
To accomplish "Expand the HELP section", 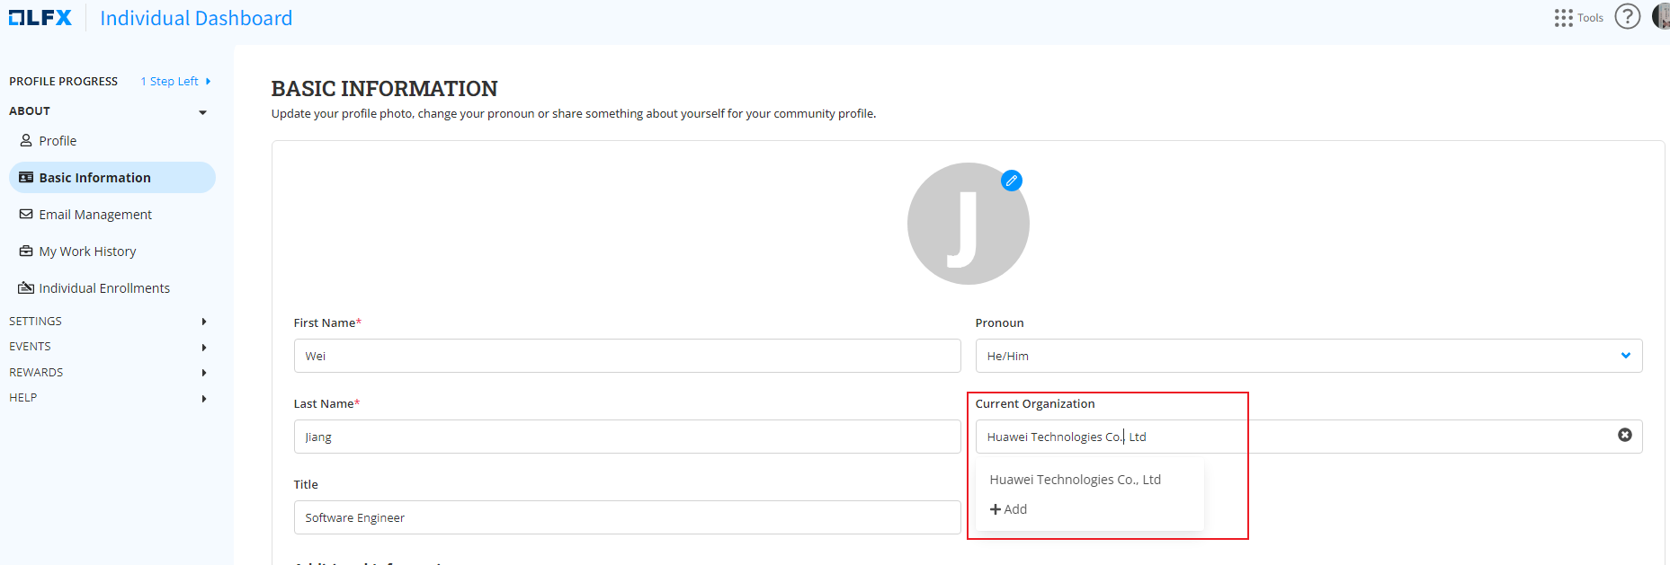I will (204, 399).
